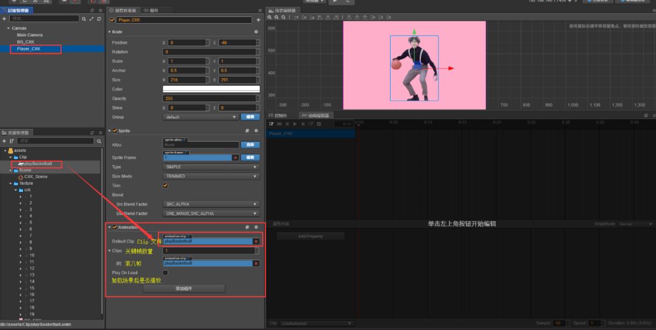The width and height of the screenshot is (656, 330).
Task: Switch to the 动画编辑器 tab
Action: (x=316, y=115)
